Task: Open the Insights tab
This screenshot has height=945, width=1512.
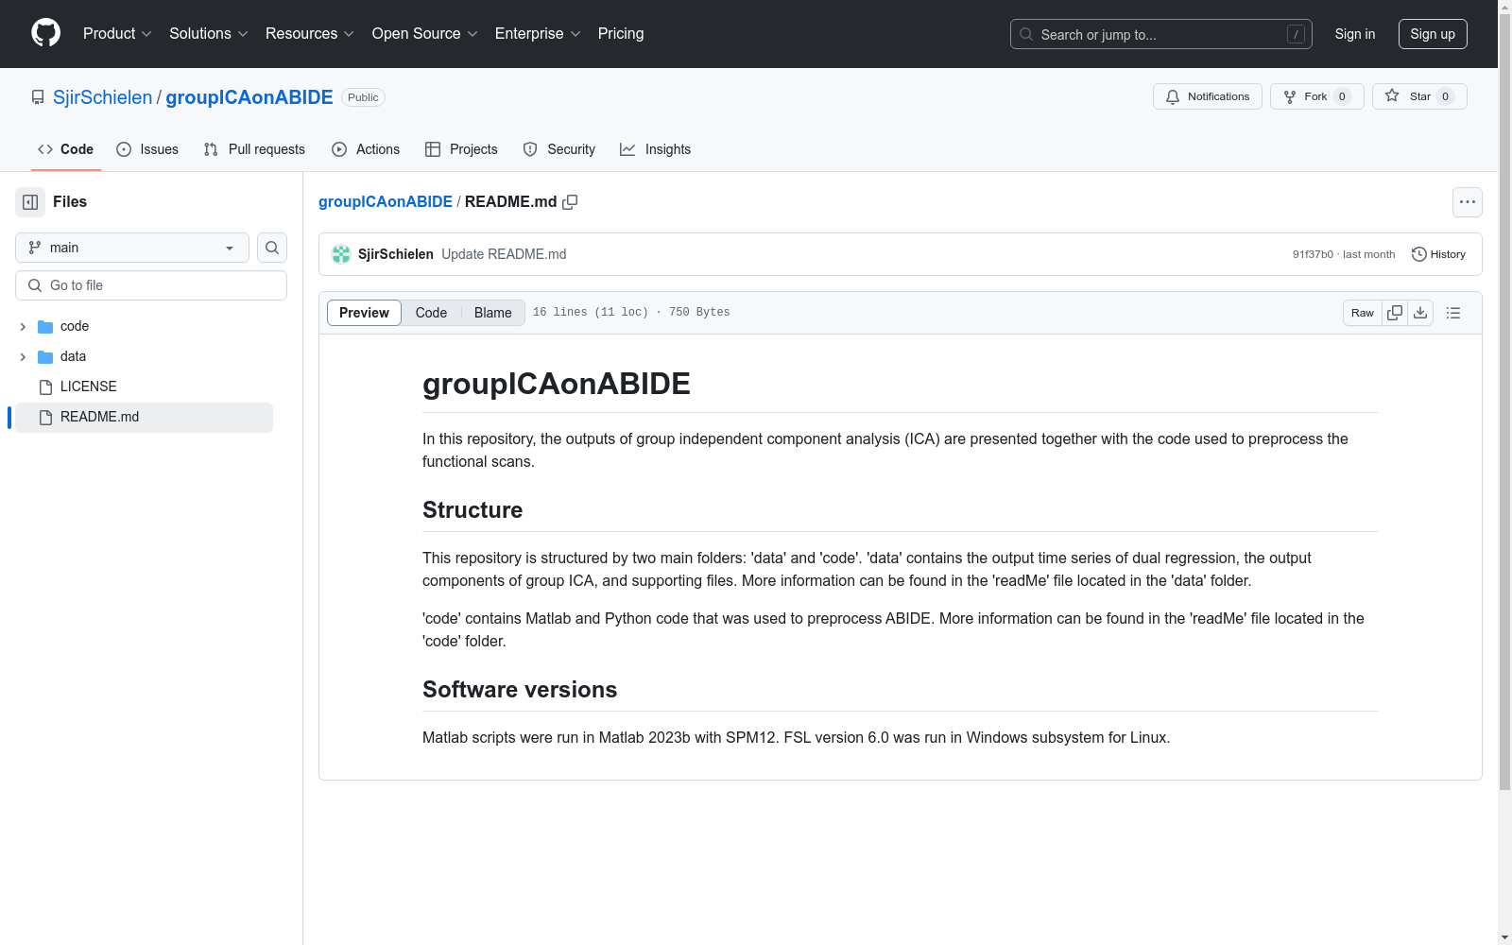Action: coord(655,149)
